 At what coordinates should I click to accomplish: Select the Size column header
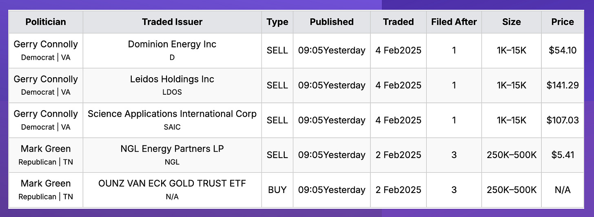click(x=512, y=22)
